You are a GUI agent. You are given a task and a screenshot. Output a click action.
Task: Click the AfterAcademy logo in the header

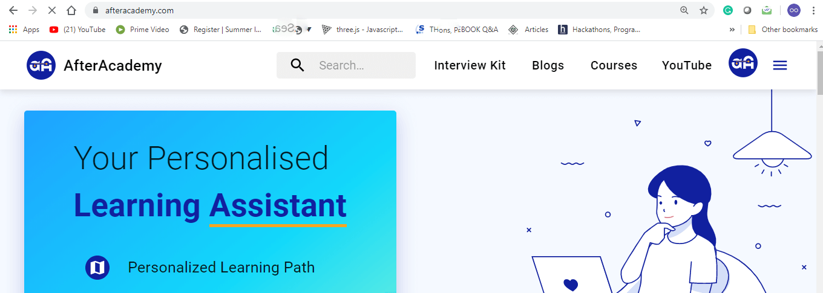tap(41, 65)
